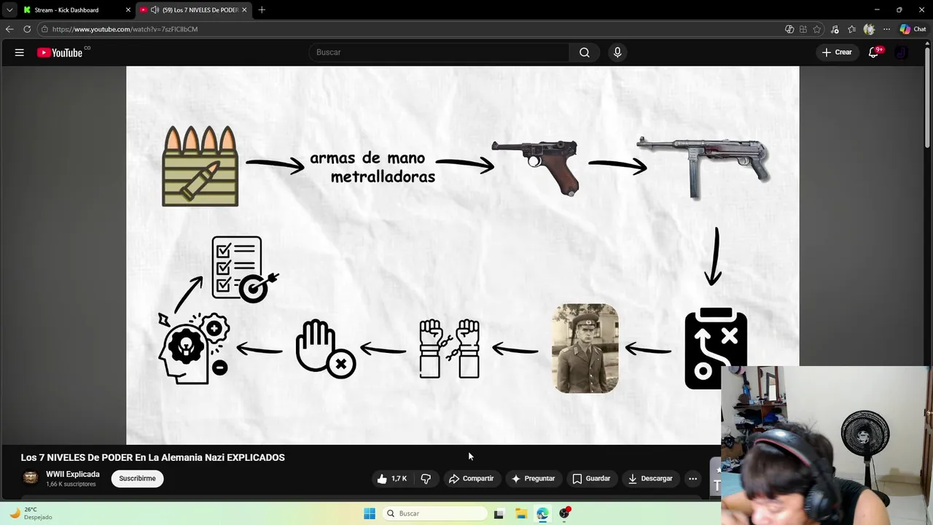
Task: Click the browser address bar URL
Action: [125, 29]
